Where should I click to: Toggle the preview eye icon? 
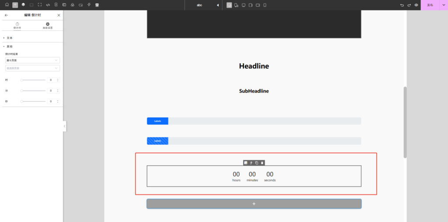[416, 5]
